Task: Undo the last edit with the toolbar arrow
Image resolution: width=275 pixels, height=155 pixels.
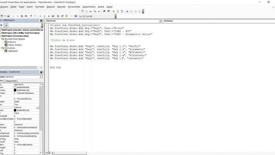Action: pos(31,16)
